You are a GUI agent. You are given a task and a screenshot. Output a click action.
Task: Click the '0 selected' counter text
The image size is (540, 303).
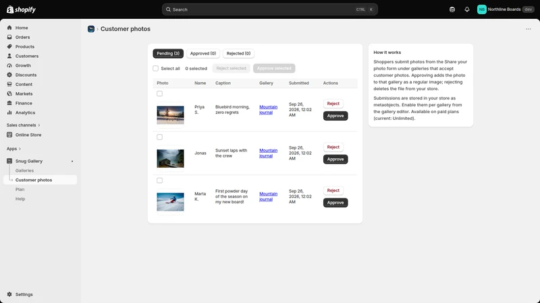[196, 69]
